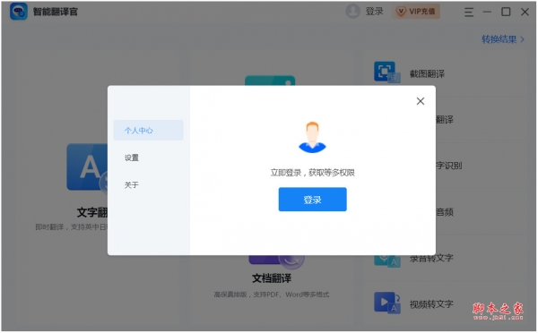Close the personal center dialog
This screenshot has width=538, height=333.
pos(421,101)
